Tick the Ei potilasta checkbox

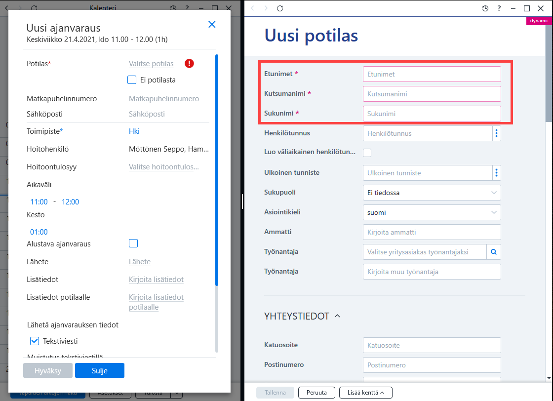(132, 80)
